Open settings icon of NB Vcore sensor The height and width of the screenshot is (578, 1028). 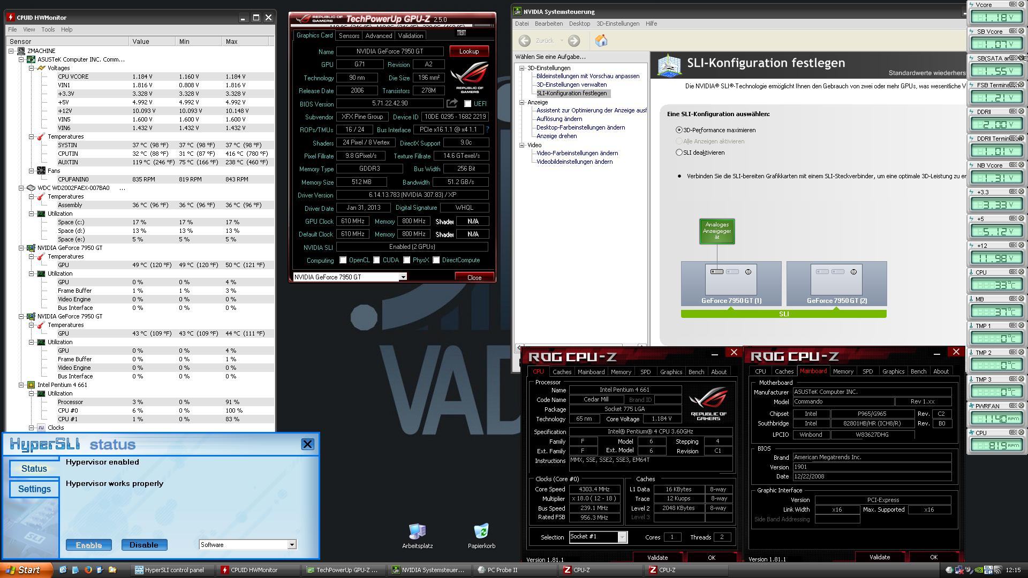tap(1013, 165)
